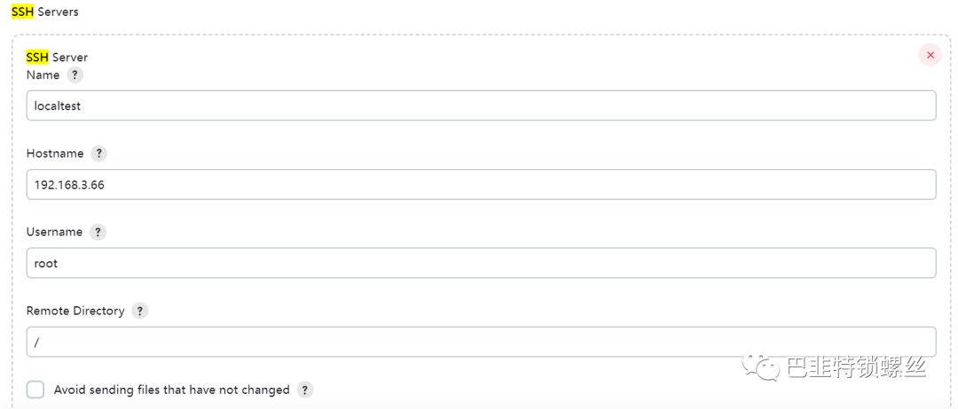Click the help icon next to Name
This screenshot has width=958, height=409.
click(75, 75)
